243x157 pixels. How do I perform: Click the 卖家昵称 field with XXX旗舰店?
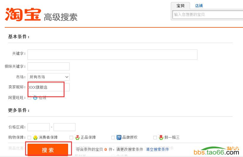49,87
